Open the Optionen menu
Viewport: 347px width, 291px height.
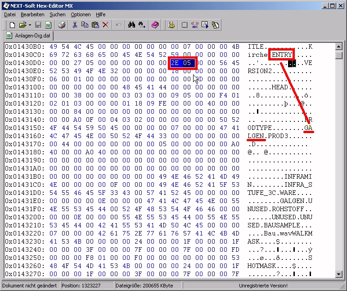[x=81, y=14]
